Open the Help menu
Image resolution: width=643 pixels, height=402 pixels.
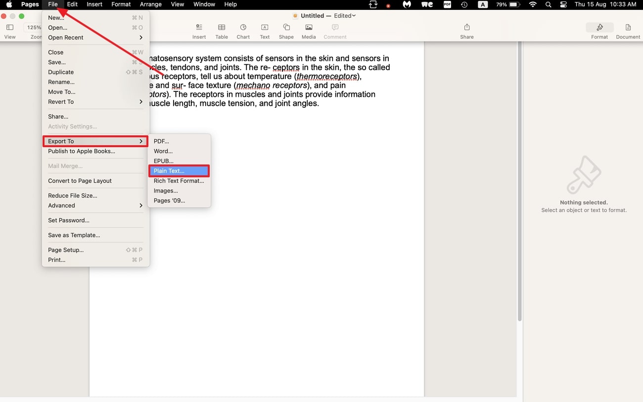click(x=230, y=4)
